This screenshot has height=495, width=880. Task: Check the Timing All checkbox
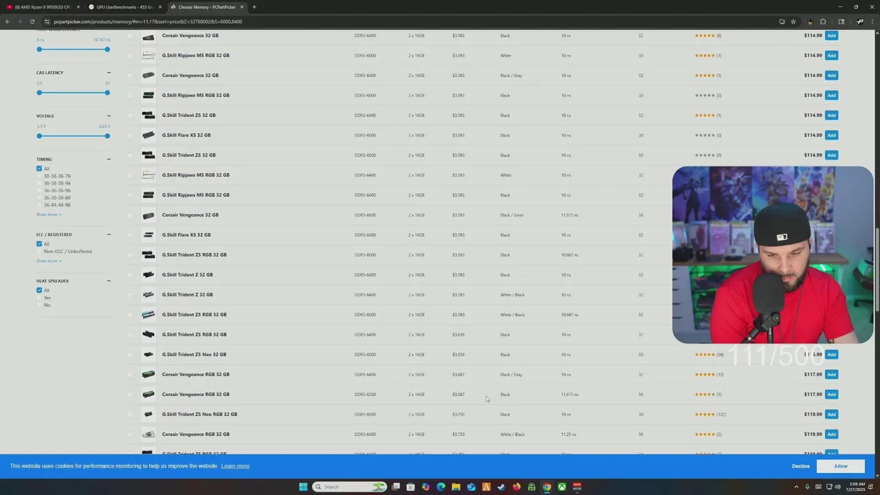pos(39,168)
